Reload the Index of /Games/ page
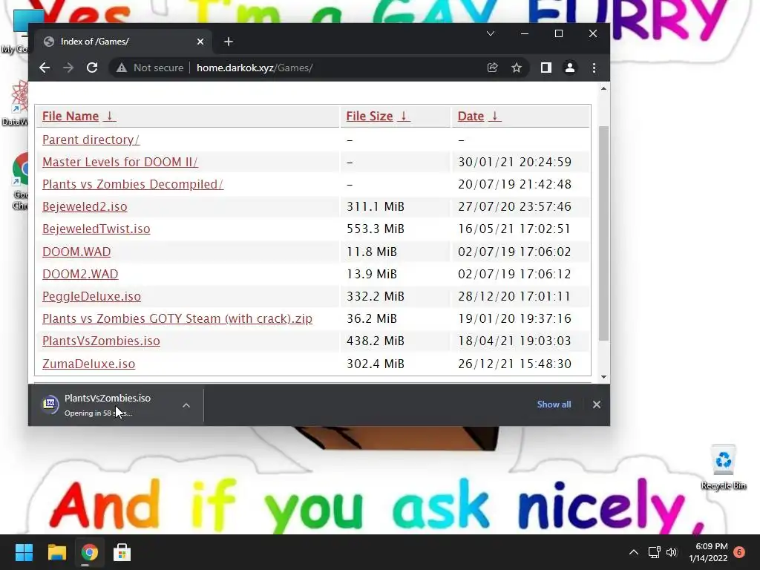Viewport: 760px width, 570px height. pos(92,68)
